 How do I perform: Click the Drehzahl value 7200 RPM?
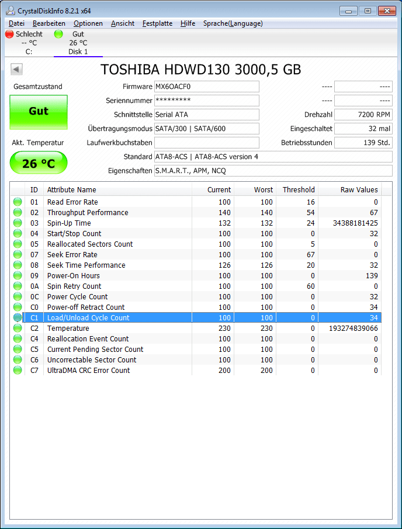tap(363, 115)
